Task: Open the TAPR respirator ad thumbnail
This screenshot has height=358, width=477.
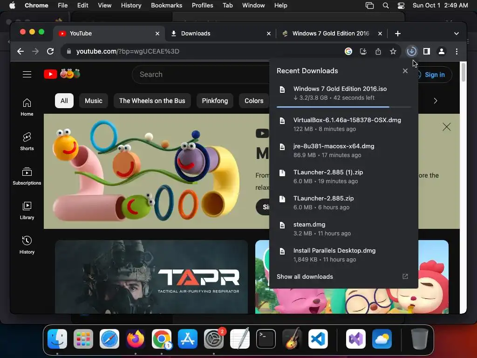Action: pos(151,277)
